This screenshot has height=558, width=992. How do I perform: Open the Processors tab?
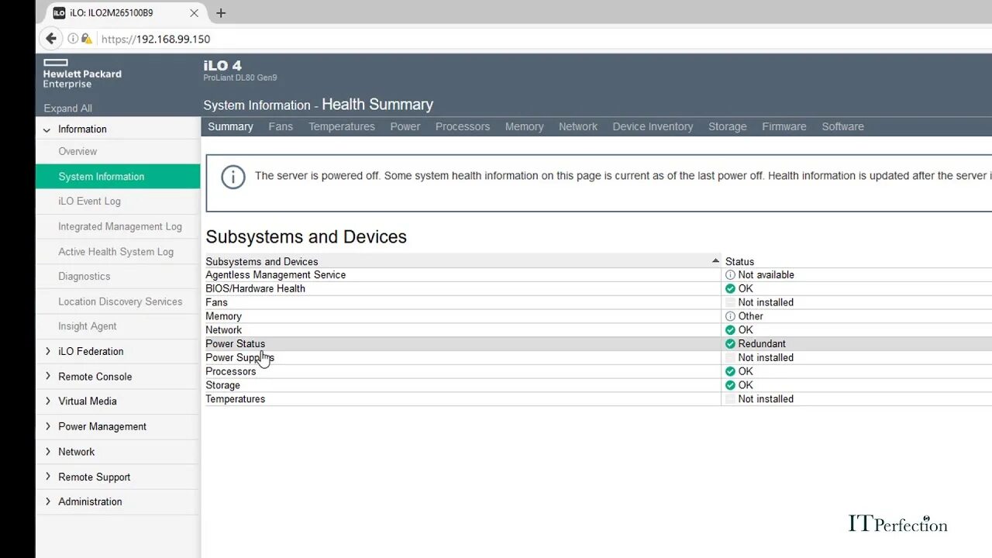(463, 126)
